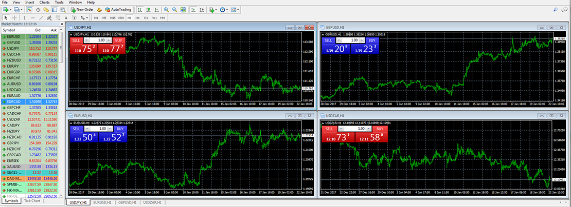Expand the Indicators dropdown arrow
Viewport: 571px width, 207px height.
pyautogui.click(x=216, y=10)
